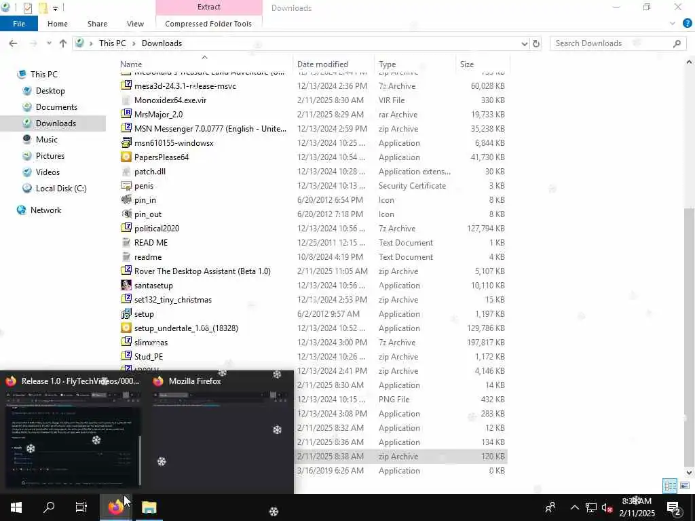Image resolution: width=695 pixels, height=521 pixels.
Task: Click Downloads in the address breadcrumb
Action: coord(162,43)
